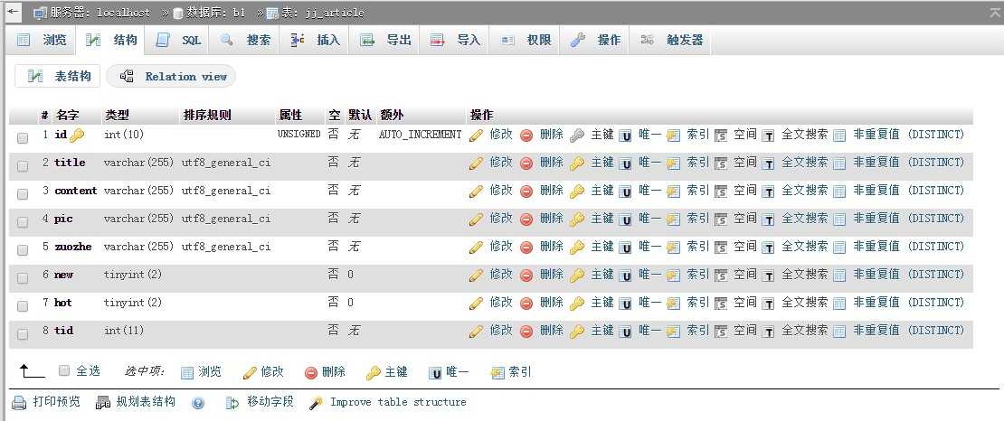Open Relation view
Screen dimensions: 1004x421
(x=171, y=76)
